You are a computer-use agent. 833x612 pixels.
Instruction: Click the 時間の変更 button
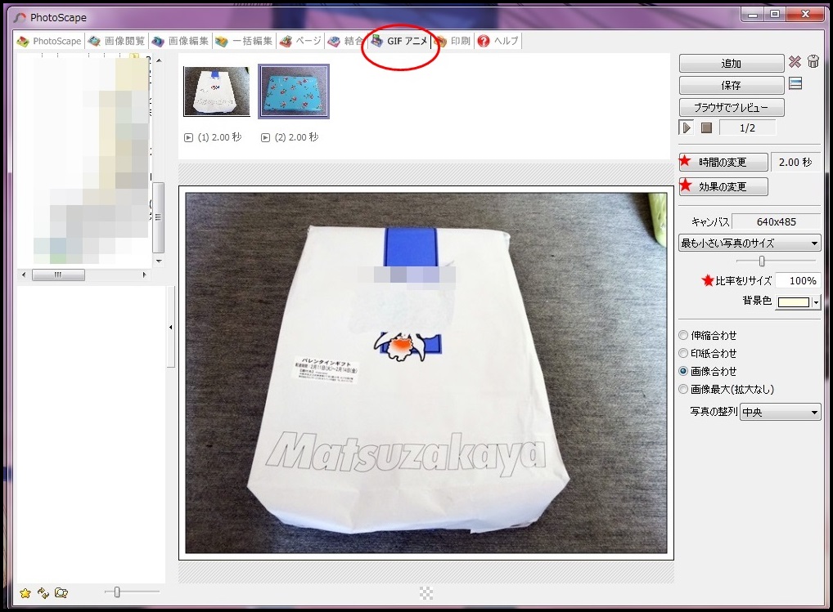pos(723,162)
